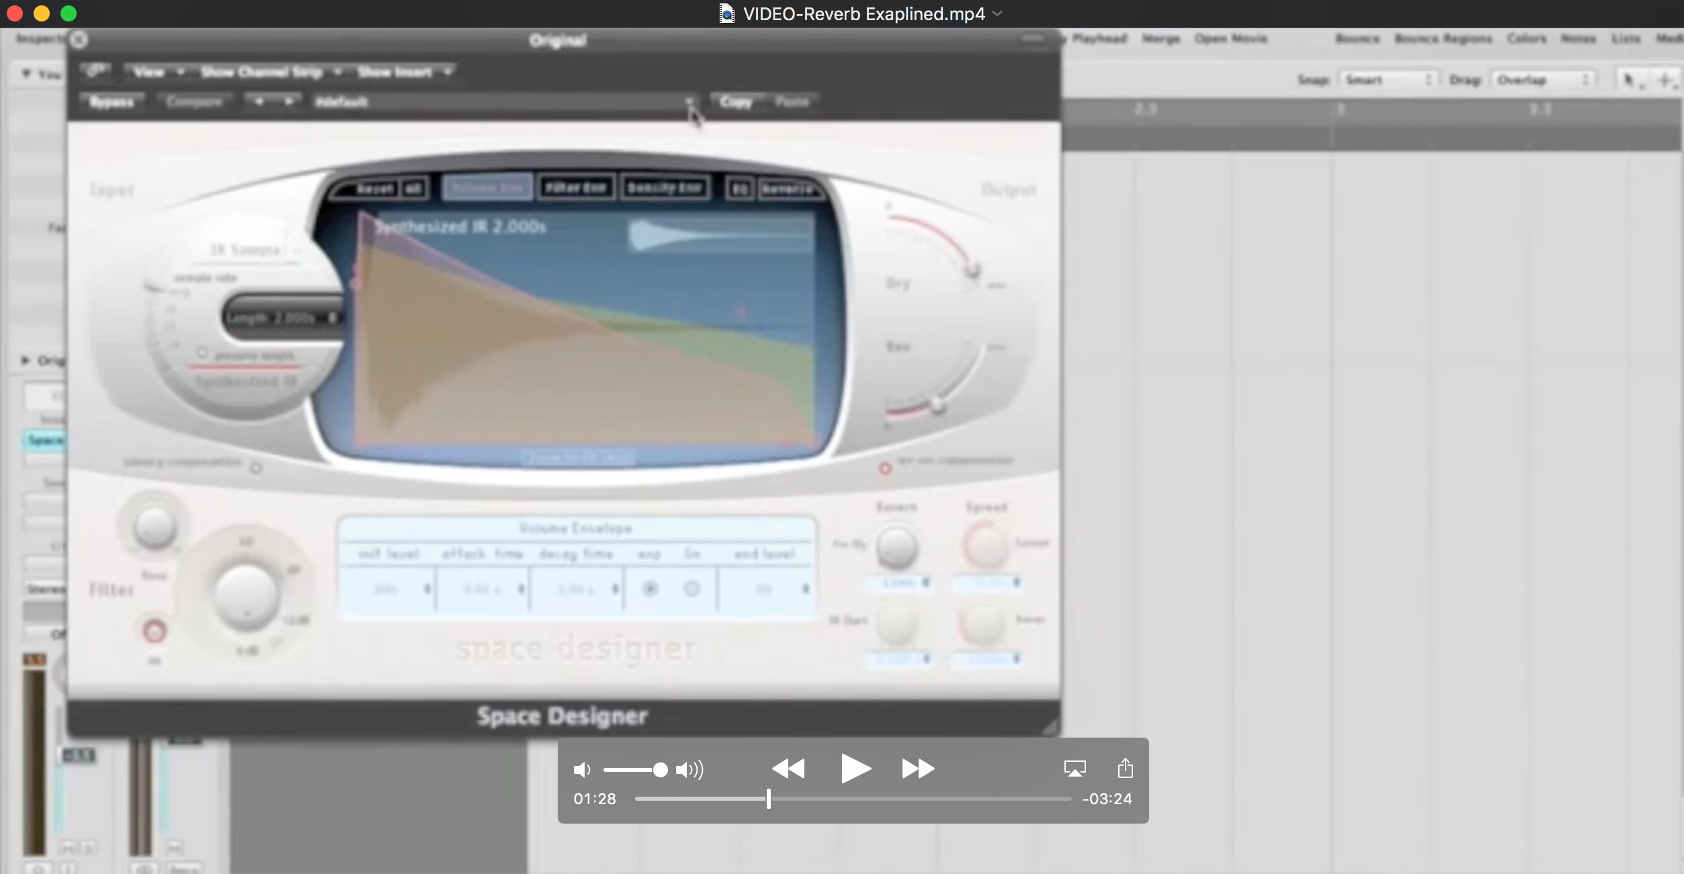Click the AirPlay icon in the playback bar
1684x874 pixels.
(x=1074, y=768)
